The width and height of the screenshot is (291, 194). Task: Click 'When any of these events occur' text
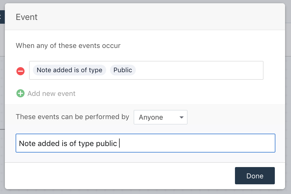(68, 46)
